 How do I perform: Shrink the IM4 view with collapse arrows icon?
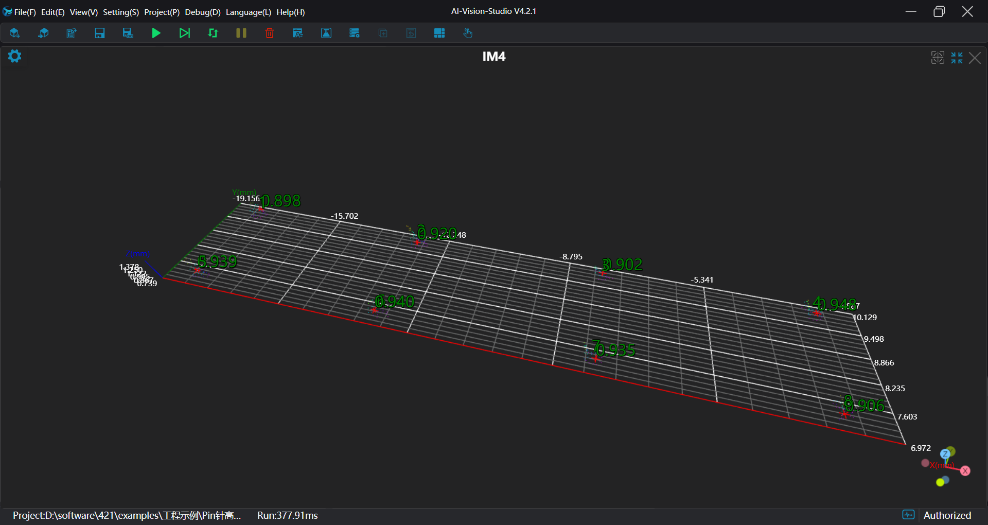pos(957,58)
